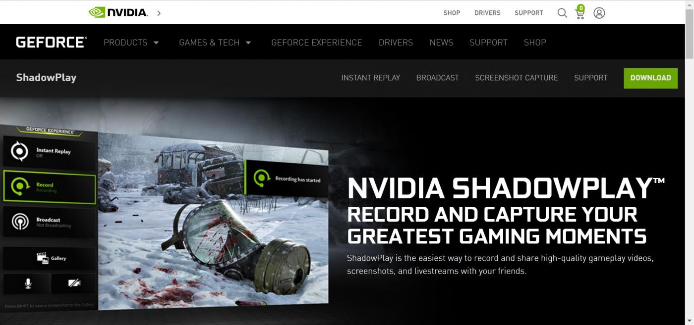Click the chevron next to NVIDIA logo
The image size is (694, 325).
pyautogui.click(x=159, y=13)
